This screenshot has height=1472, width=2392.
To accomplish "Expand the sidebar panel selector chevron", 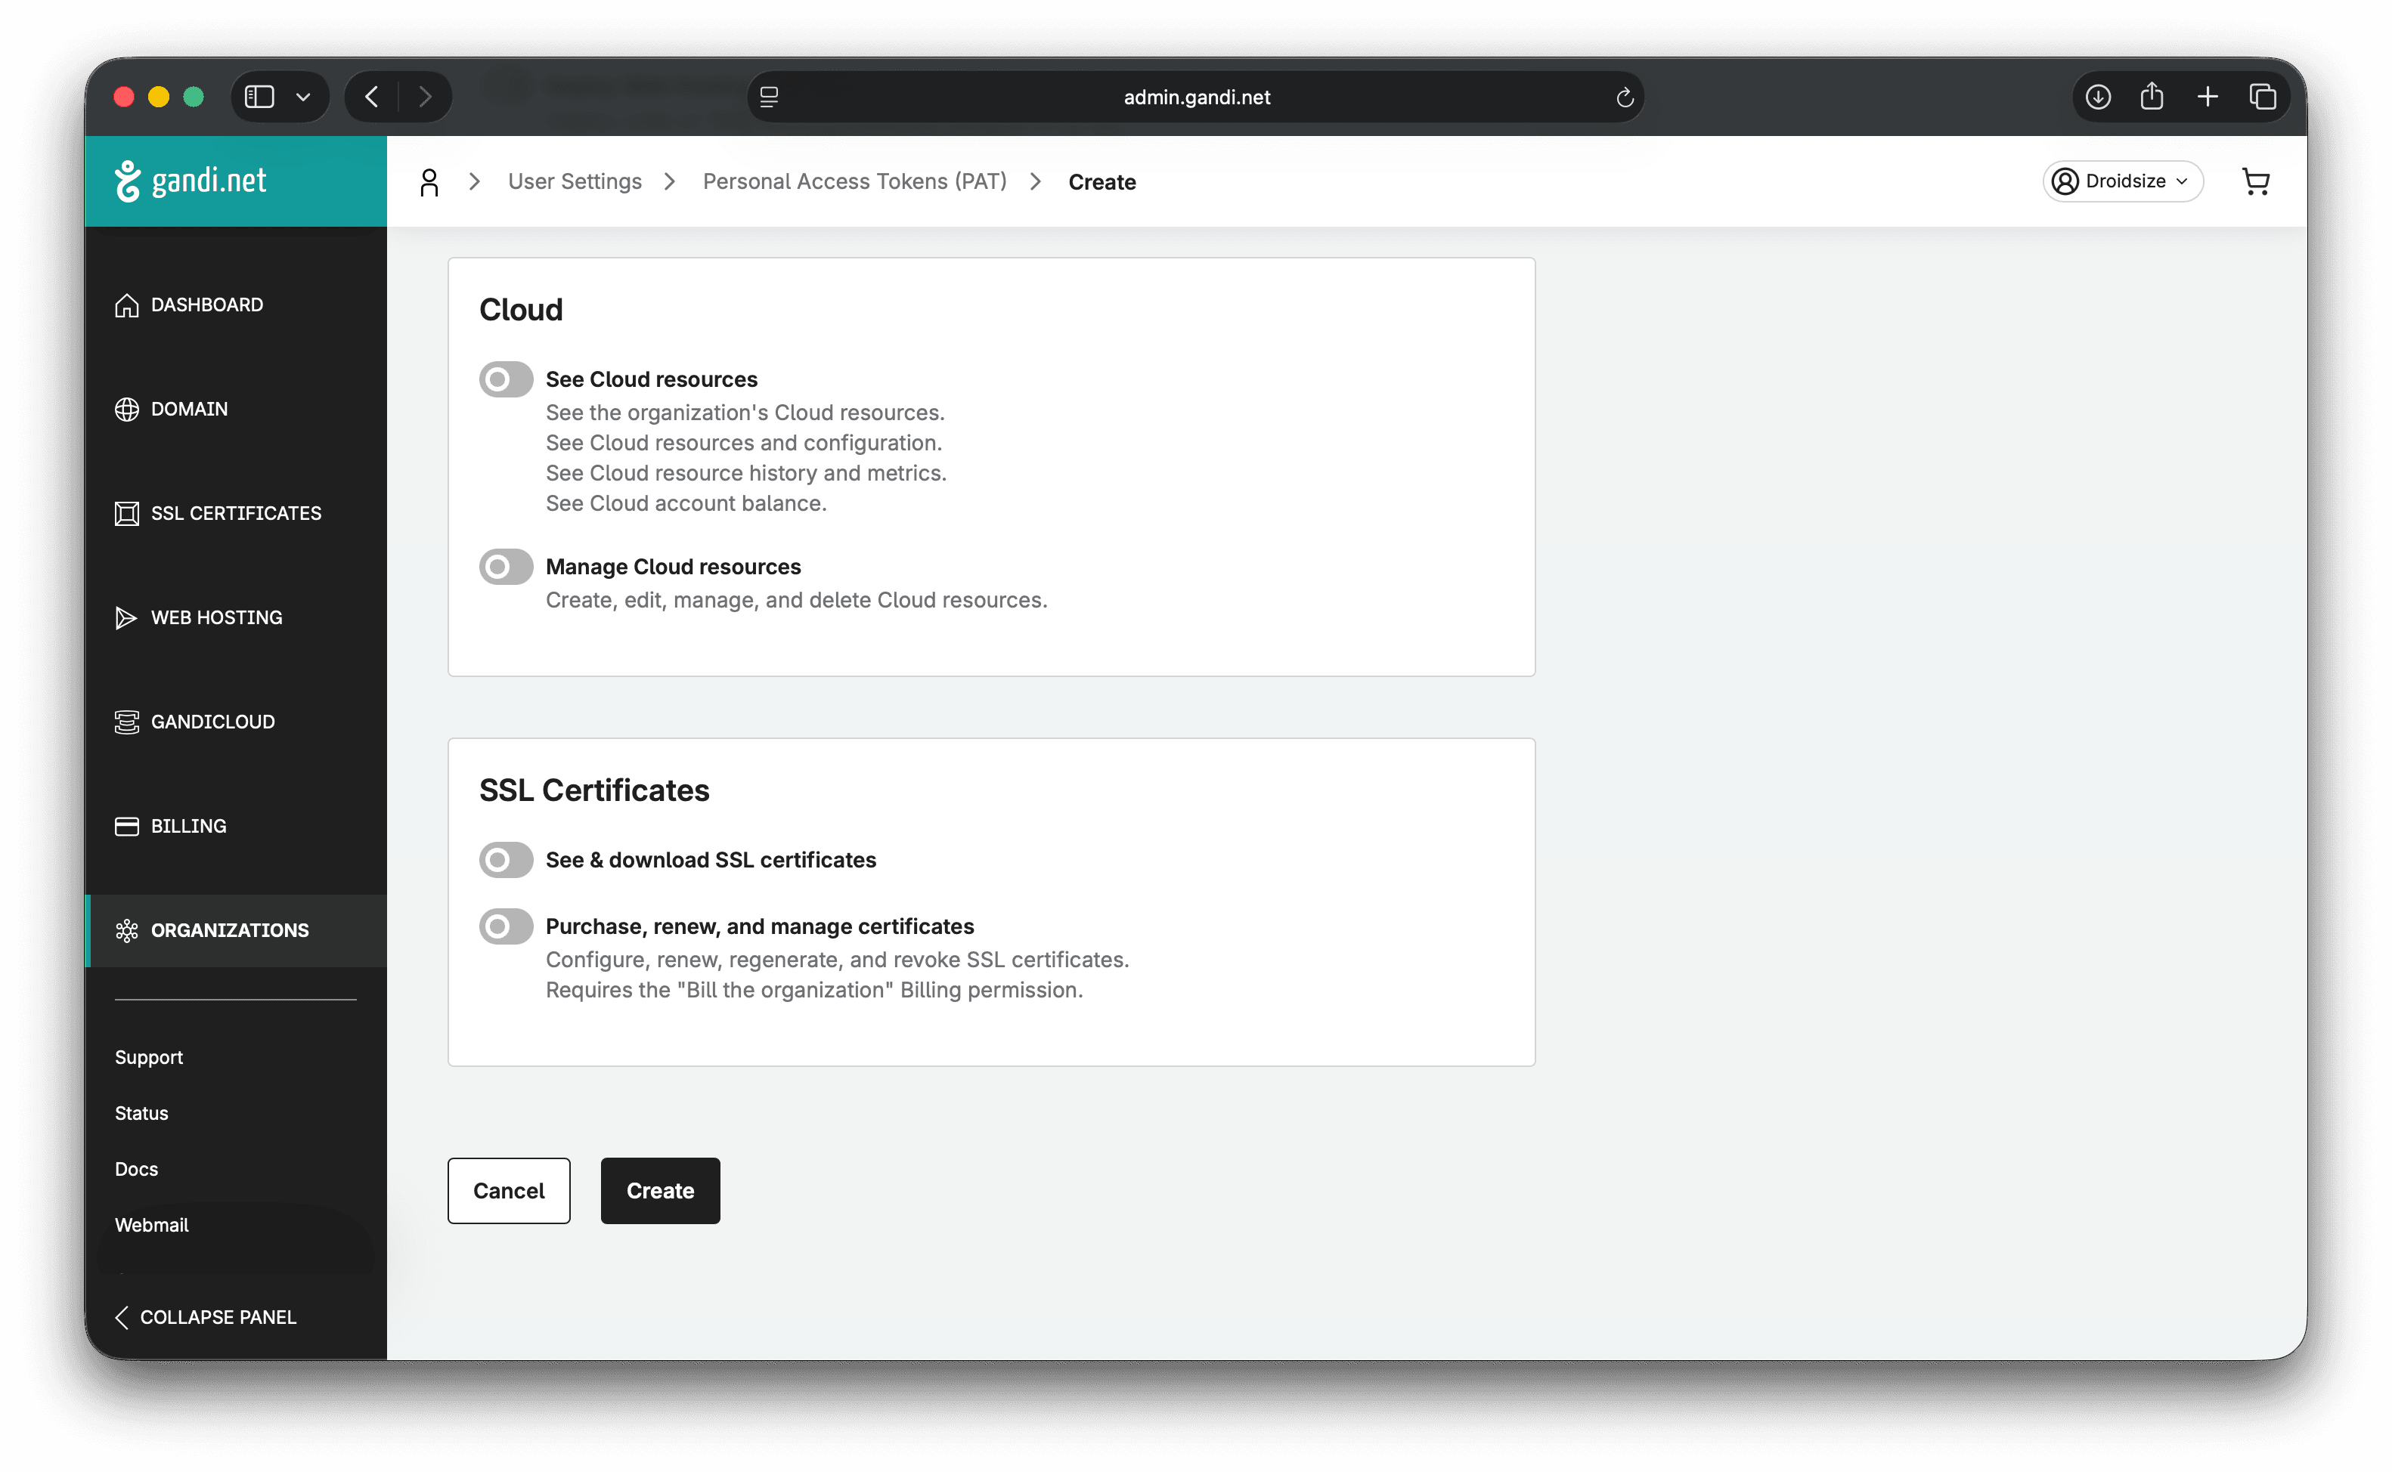I will (302, 97).
